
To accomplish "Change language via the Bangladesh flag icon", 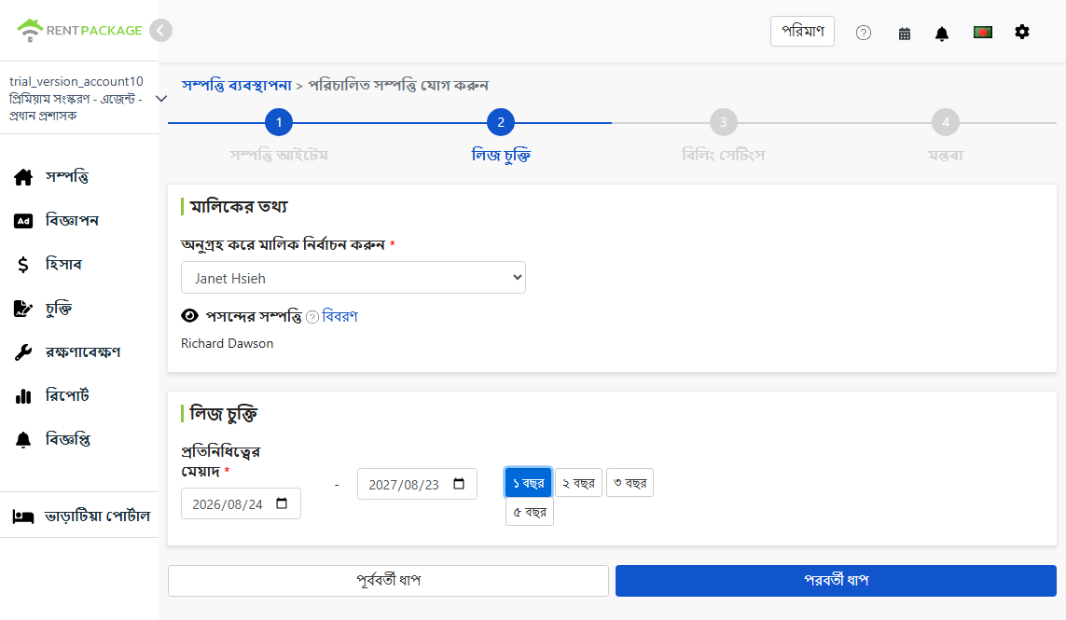I will point(982,32).
